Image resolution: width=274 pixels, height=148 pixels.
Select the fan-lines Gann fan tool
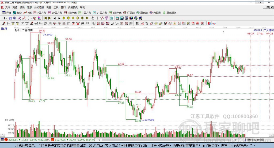pos(98,24)
